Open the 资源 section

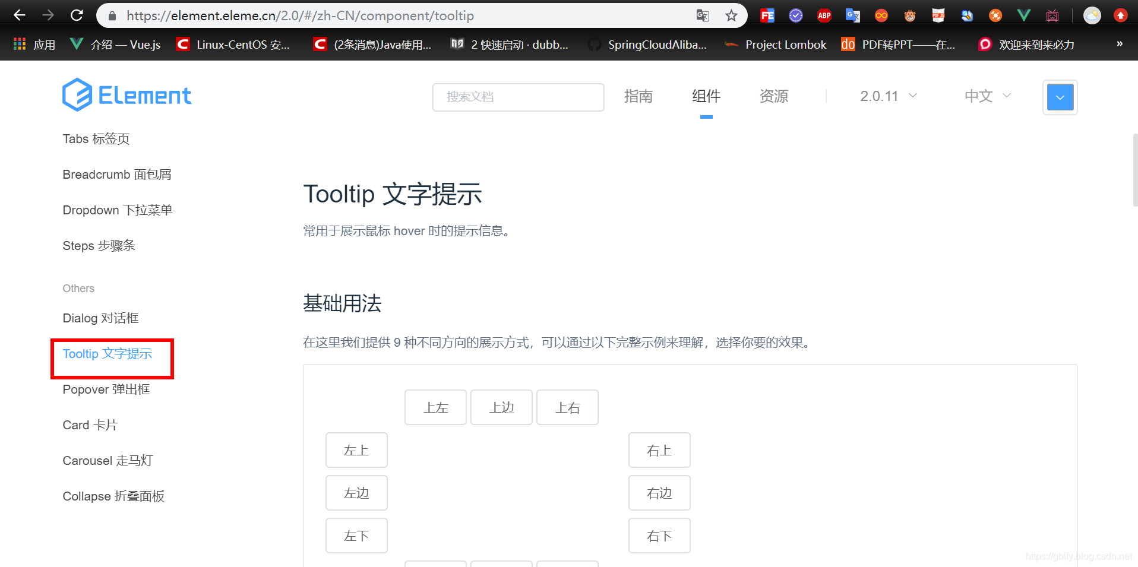[773, 96]
